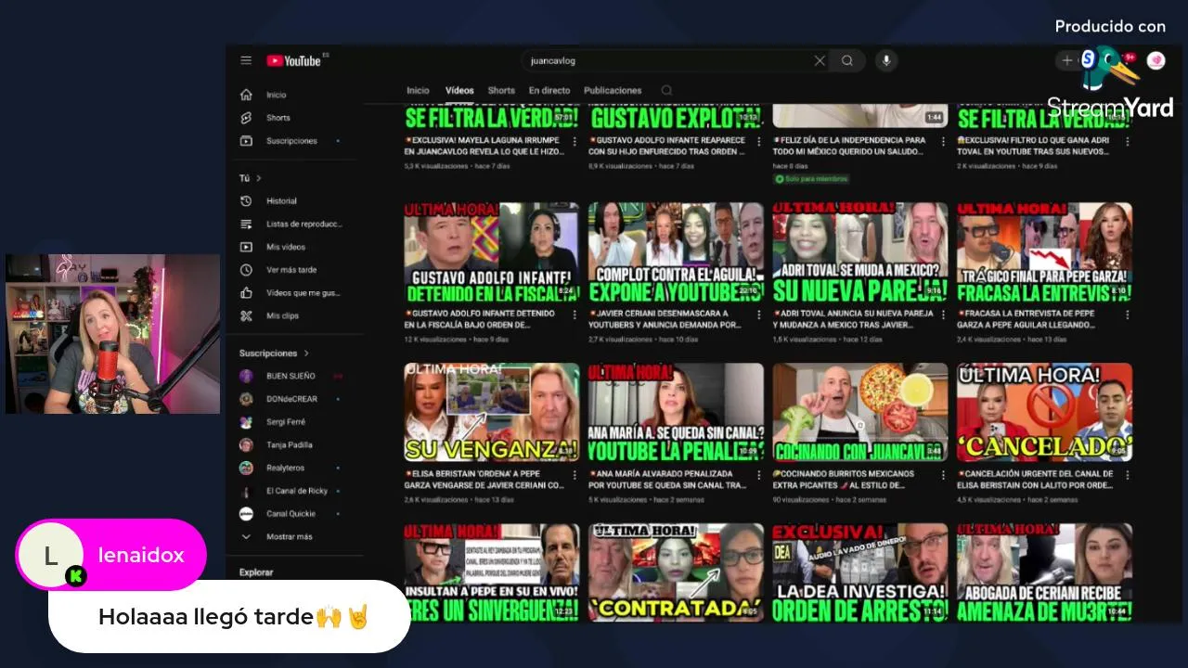
Task: Open Realyteros subscription channel
Action: (285, 468)
